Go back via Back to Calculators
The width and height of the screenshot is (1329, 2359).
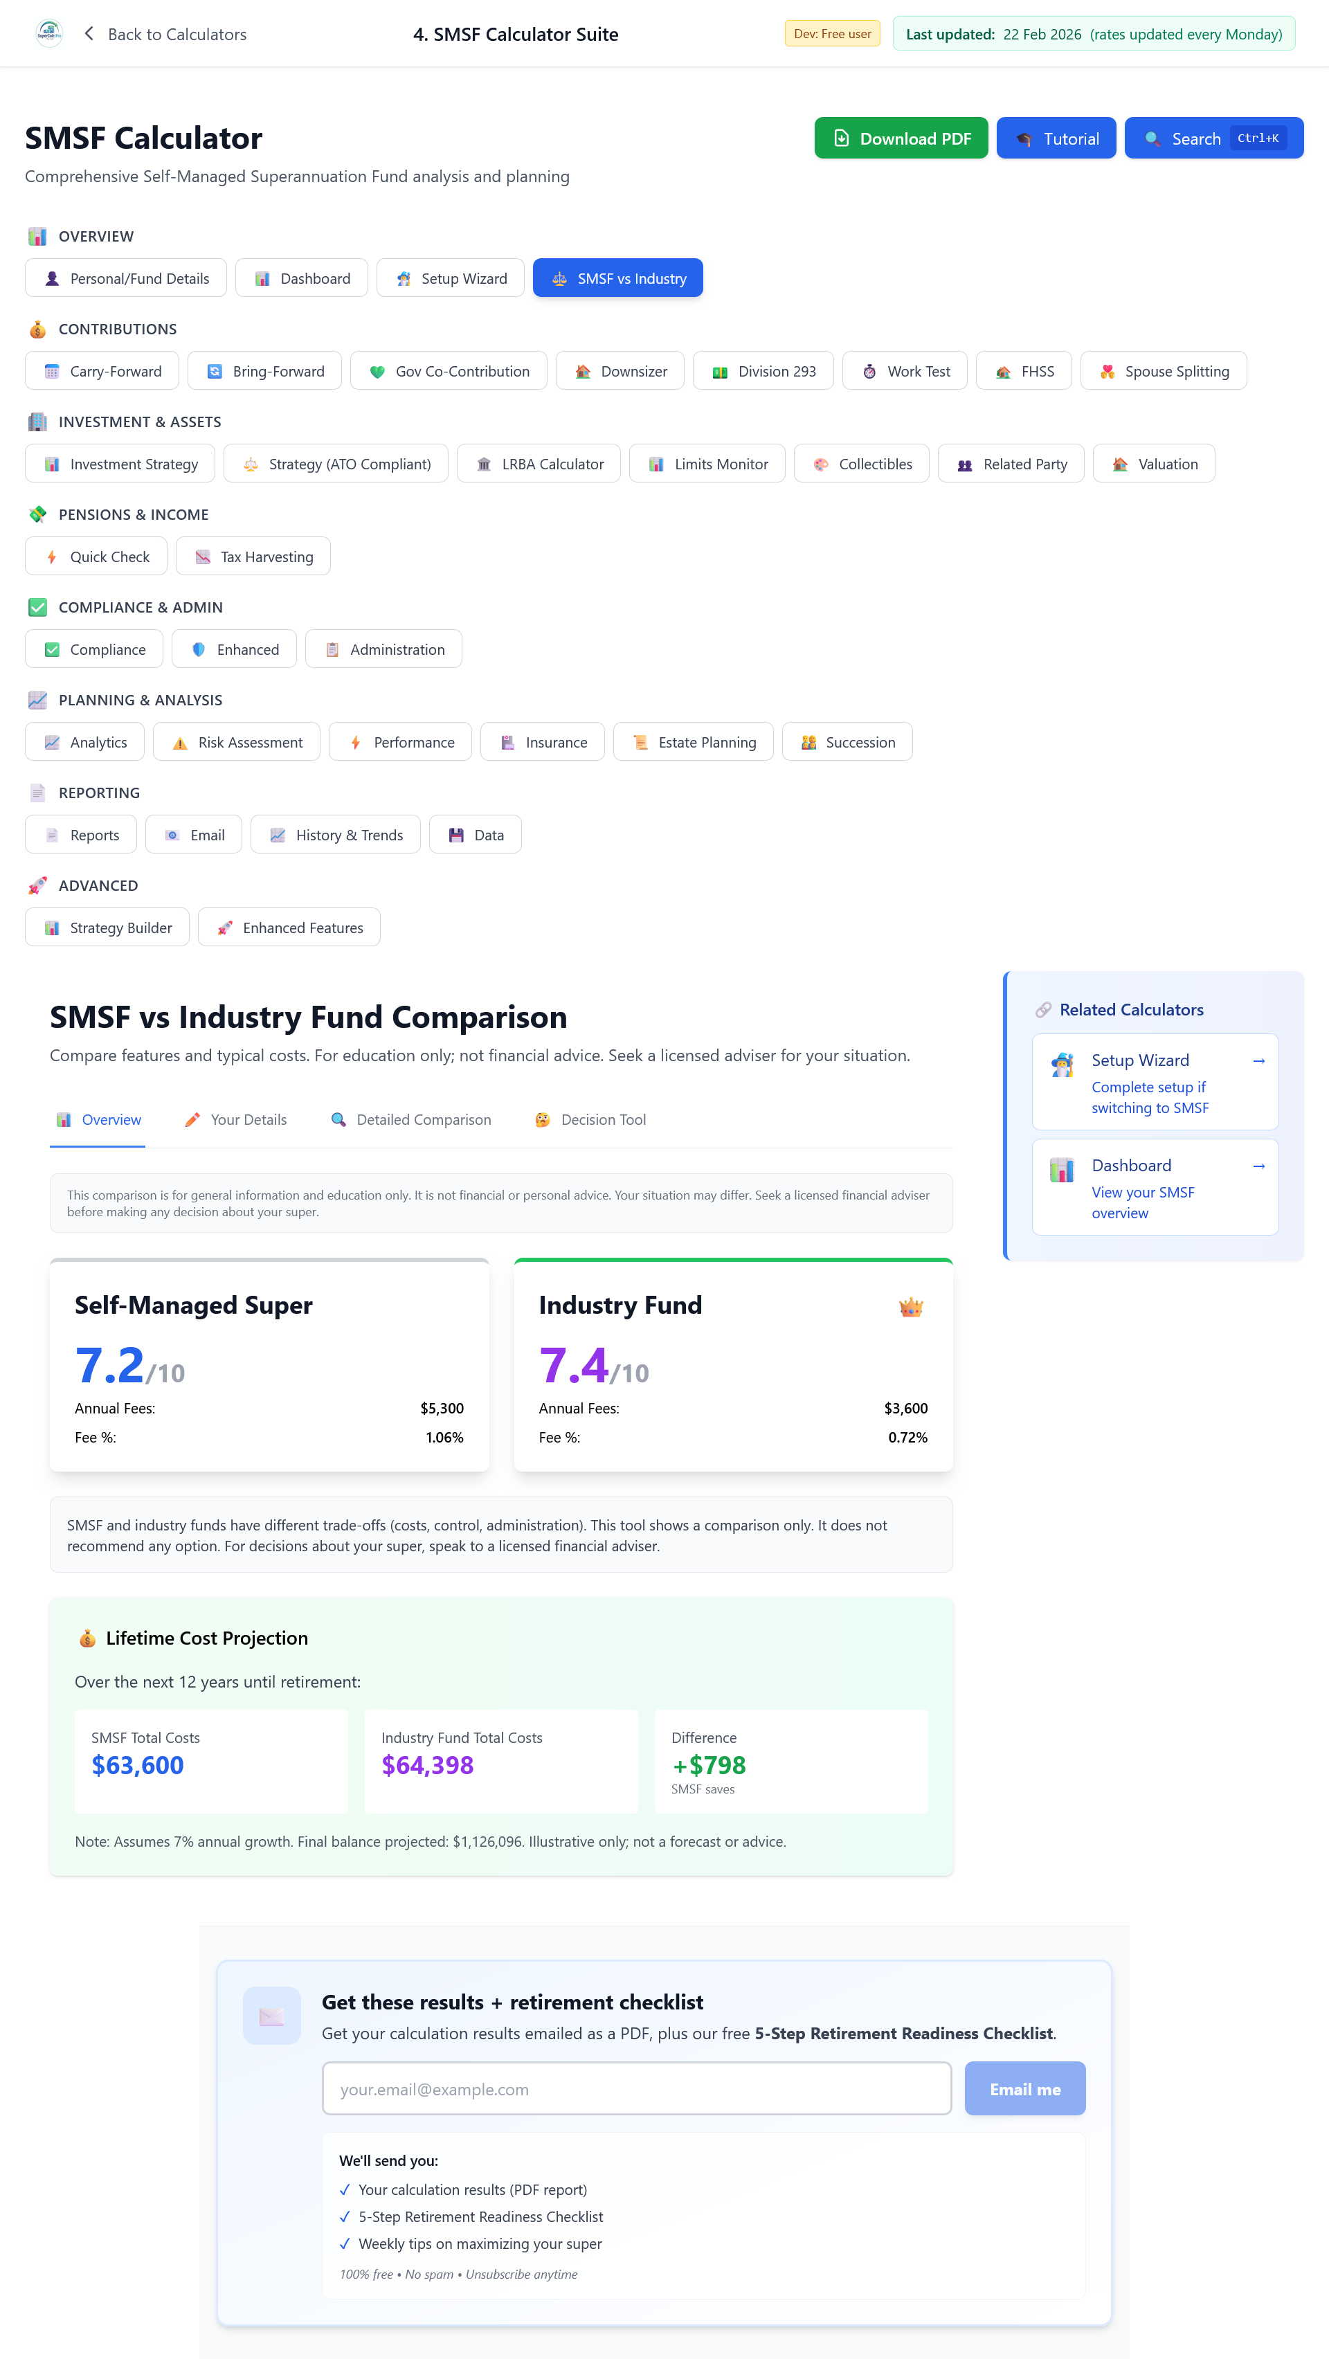(165, 34)
